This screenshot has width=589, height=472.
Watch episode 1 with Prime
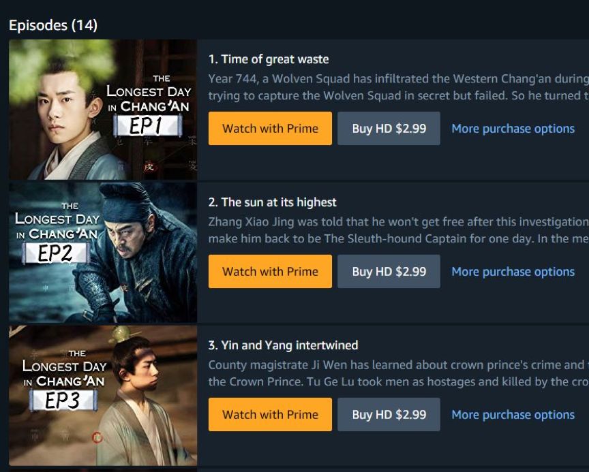[270, 128]
